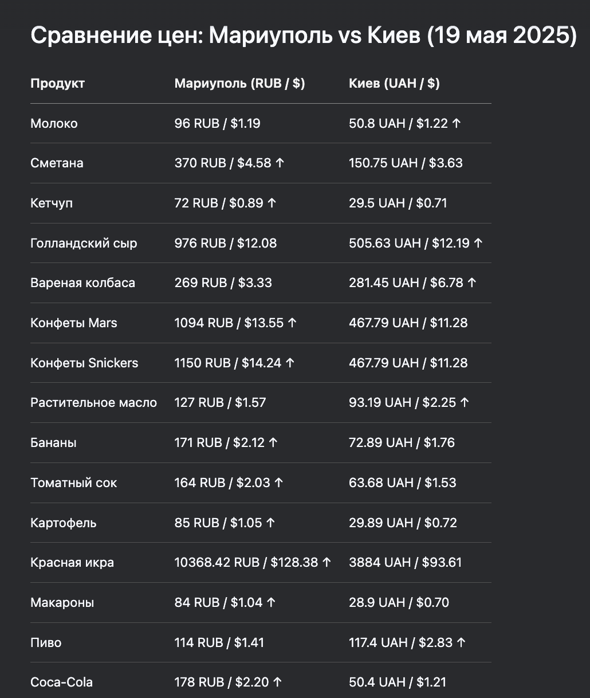The width and height of the screenshot is (590, 698).
Task: Click the arrow beside Растительное масло's $2.25 price
Action: point(465,402)
